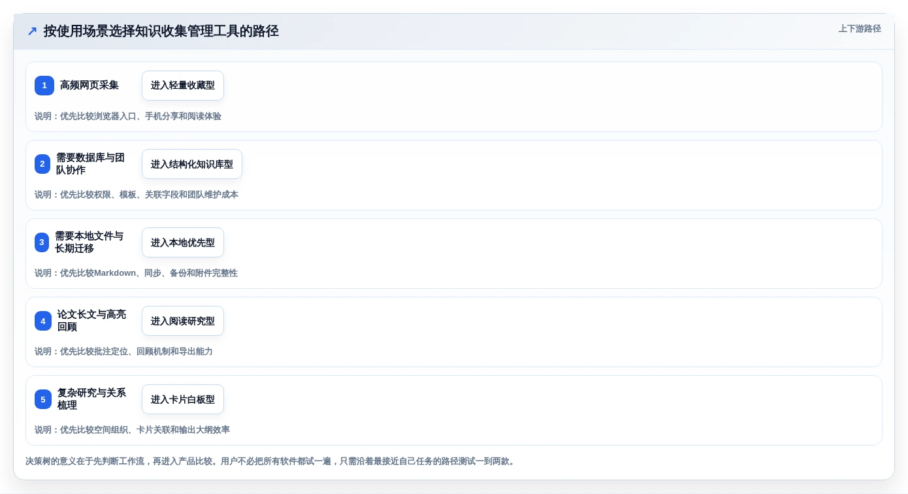Click the note mentioning Markdown、同步、备份
The width and height of the screenshot is (908, 494).
pos(136,273)
